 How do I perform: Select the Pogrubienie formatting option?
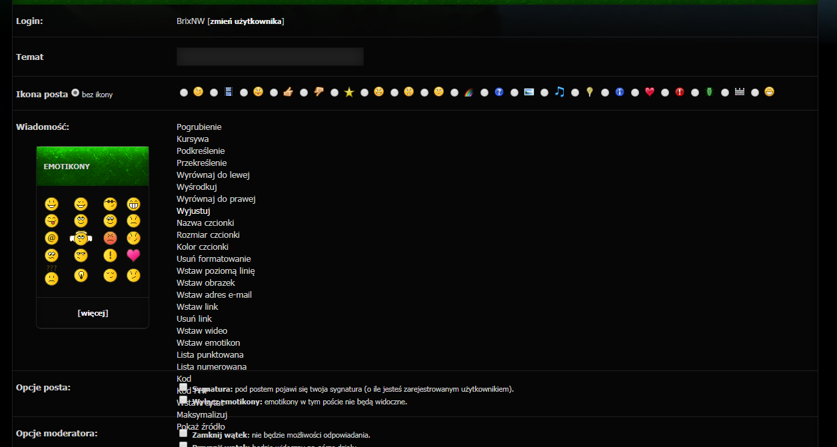(199, 127)
